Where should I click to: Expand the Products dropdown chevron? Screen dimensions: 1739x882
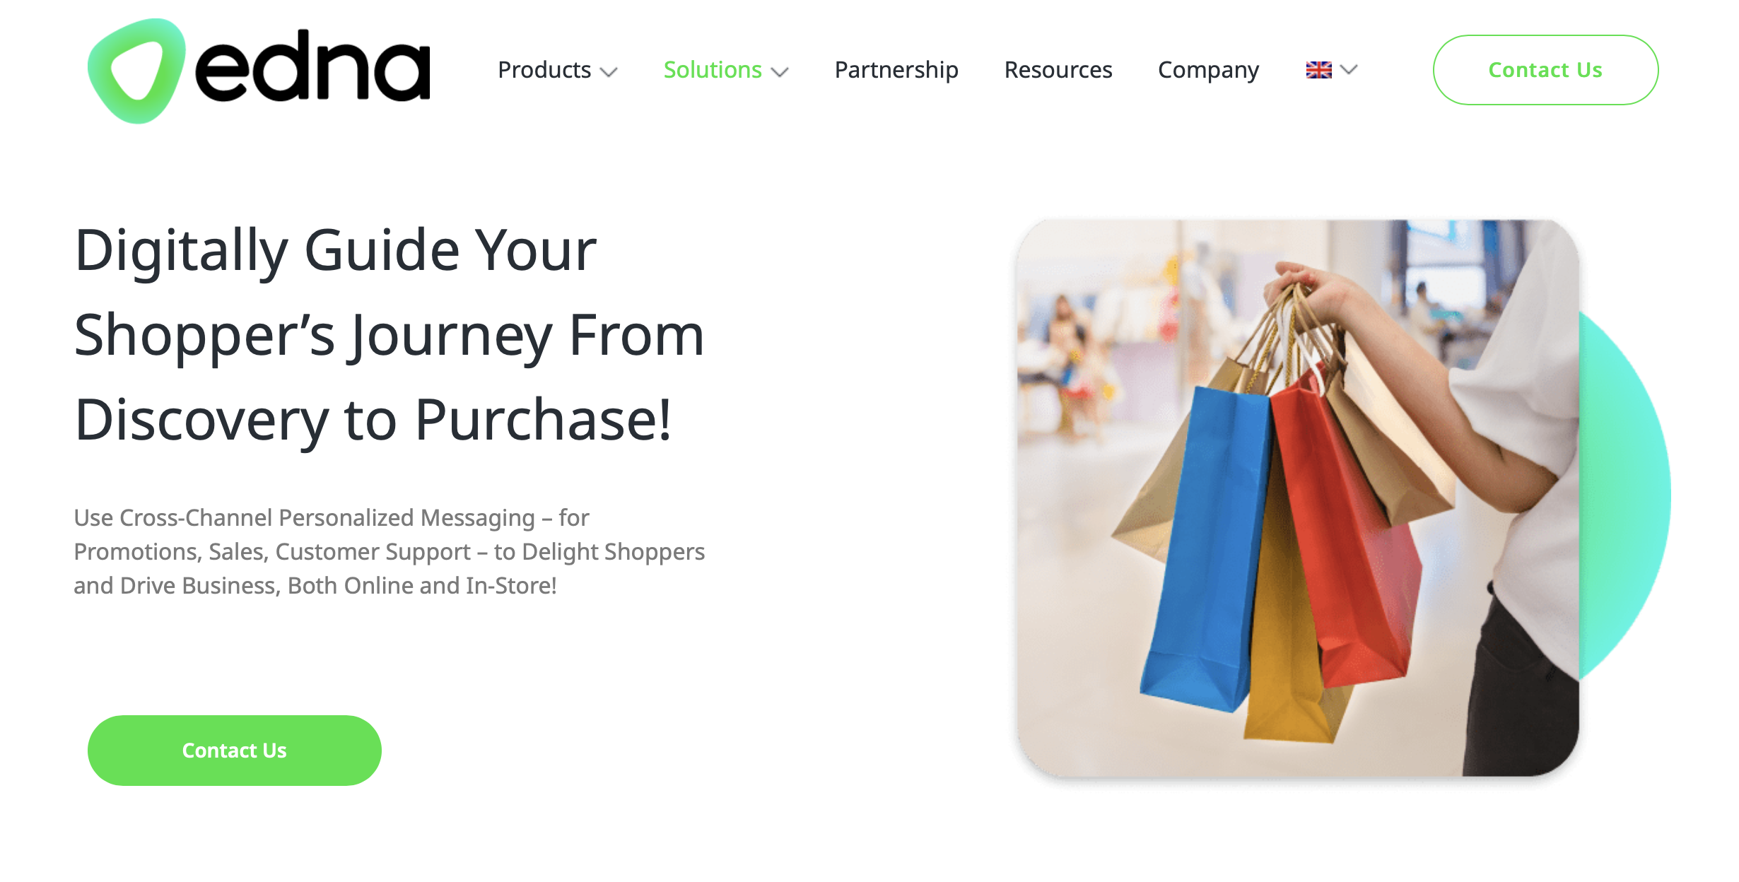(x=609, y=71)
